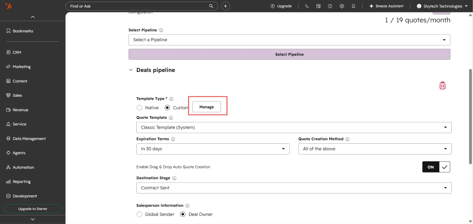Click the Development code icon

[x=8, y=196]
